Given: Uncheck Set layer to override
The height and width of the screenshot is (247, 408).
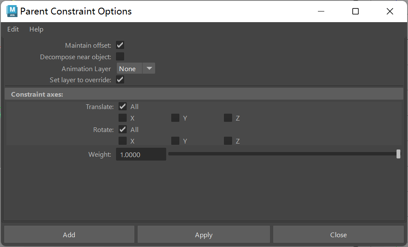Looking at the screenshot, I should tap(120, 80).
